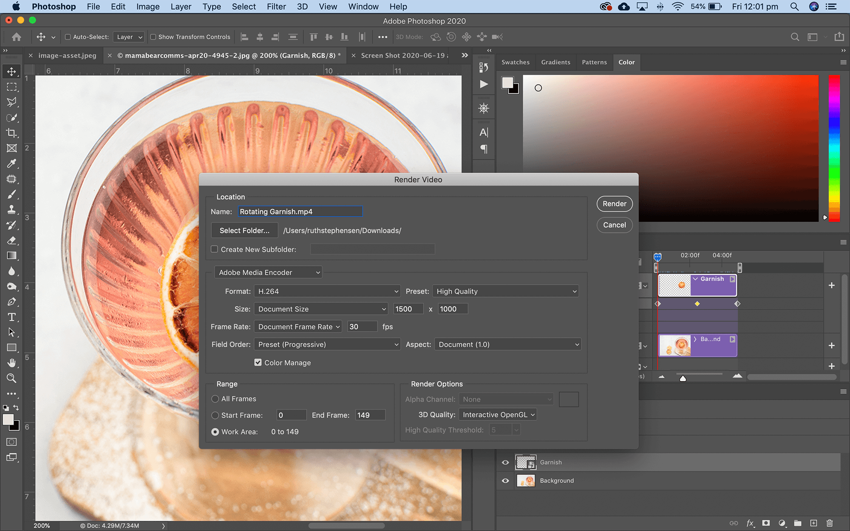Click the Name field Rotating Garnish.mp4

coord(300,212)
